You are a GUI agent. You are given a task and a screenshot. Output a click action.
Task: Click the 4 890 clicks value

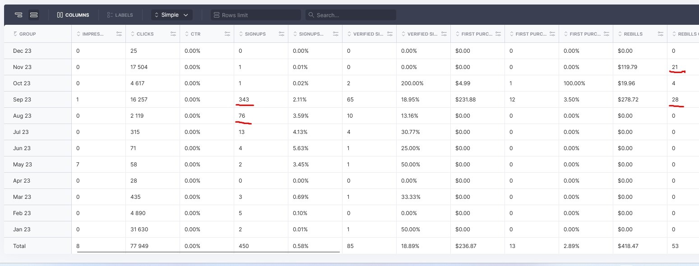coord(138,213)
